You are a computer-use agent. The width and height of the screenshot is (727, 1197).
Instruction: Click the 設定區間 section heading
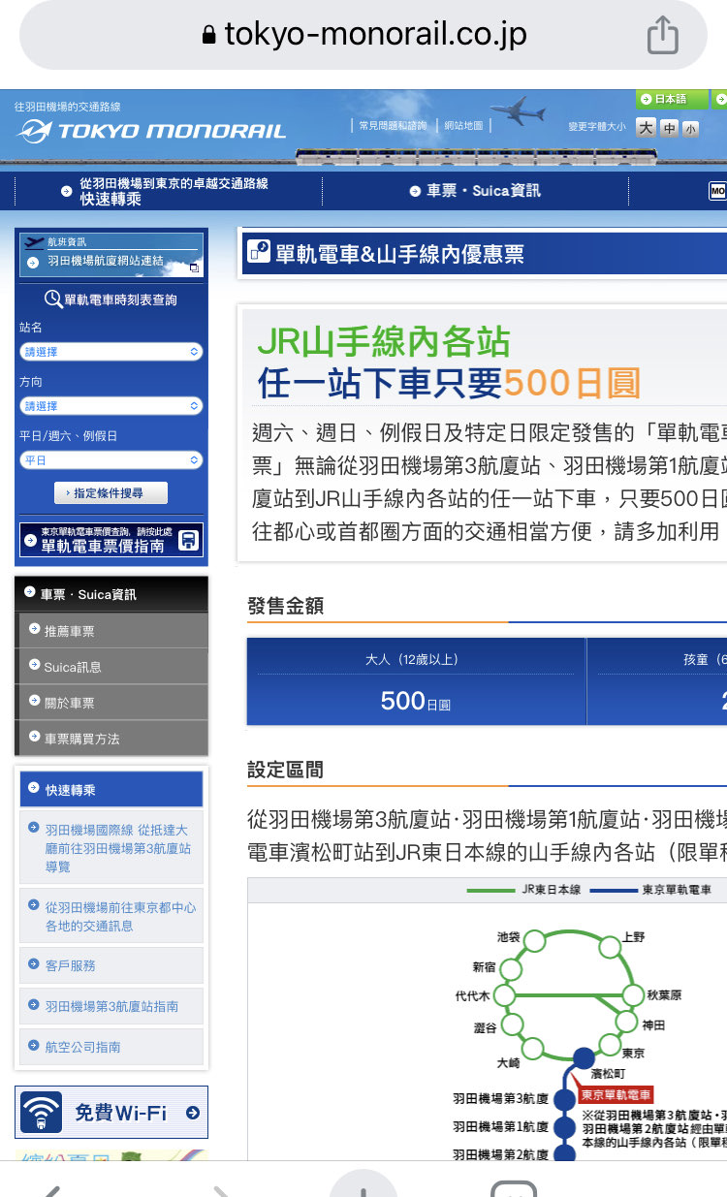(x=286, y=770)
